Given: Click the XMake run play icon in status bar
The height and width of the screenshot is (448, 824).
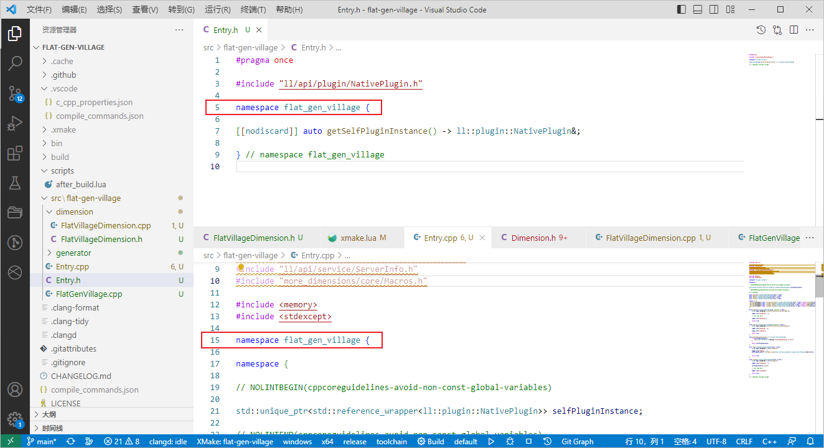Looking at the screenshot, I should click(x=491, y=441).
